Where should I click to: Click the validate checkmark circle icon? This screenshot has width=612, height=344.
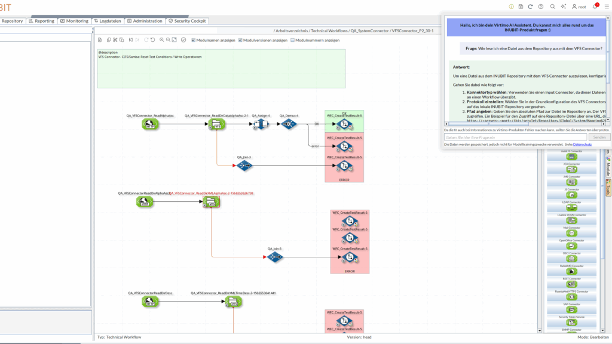[x=183, y=40]
